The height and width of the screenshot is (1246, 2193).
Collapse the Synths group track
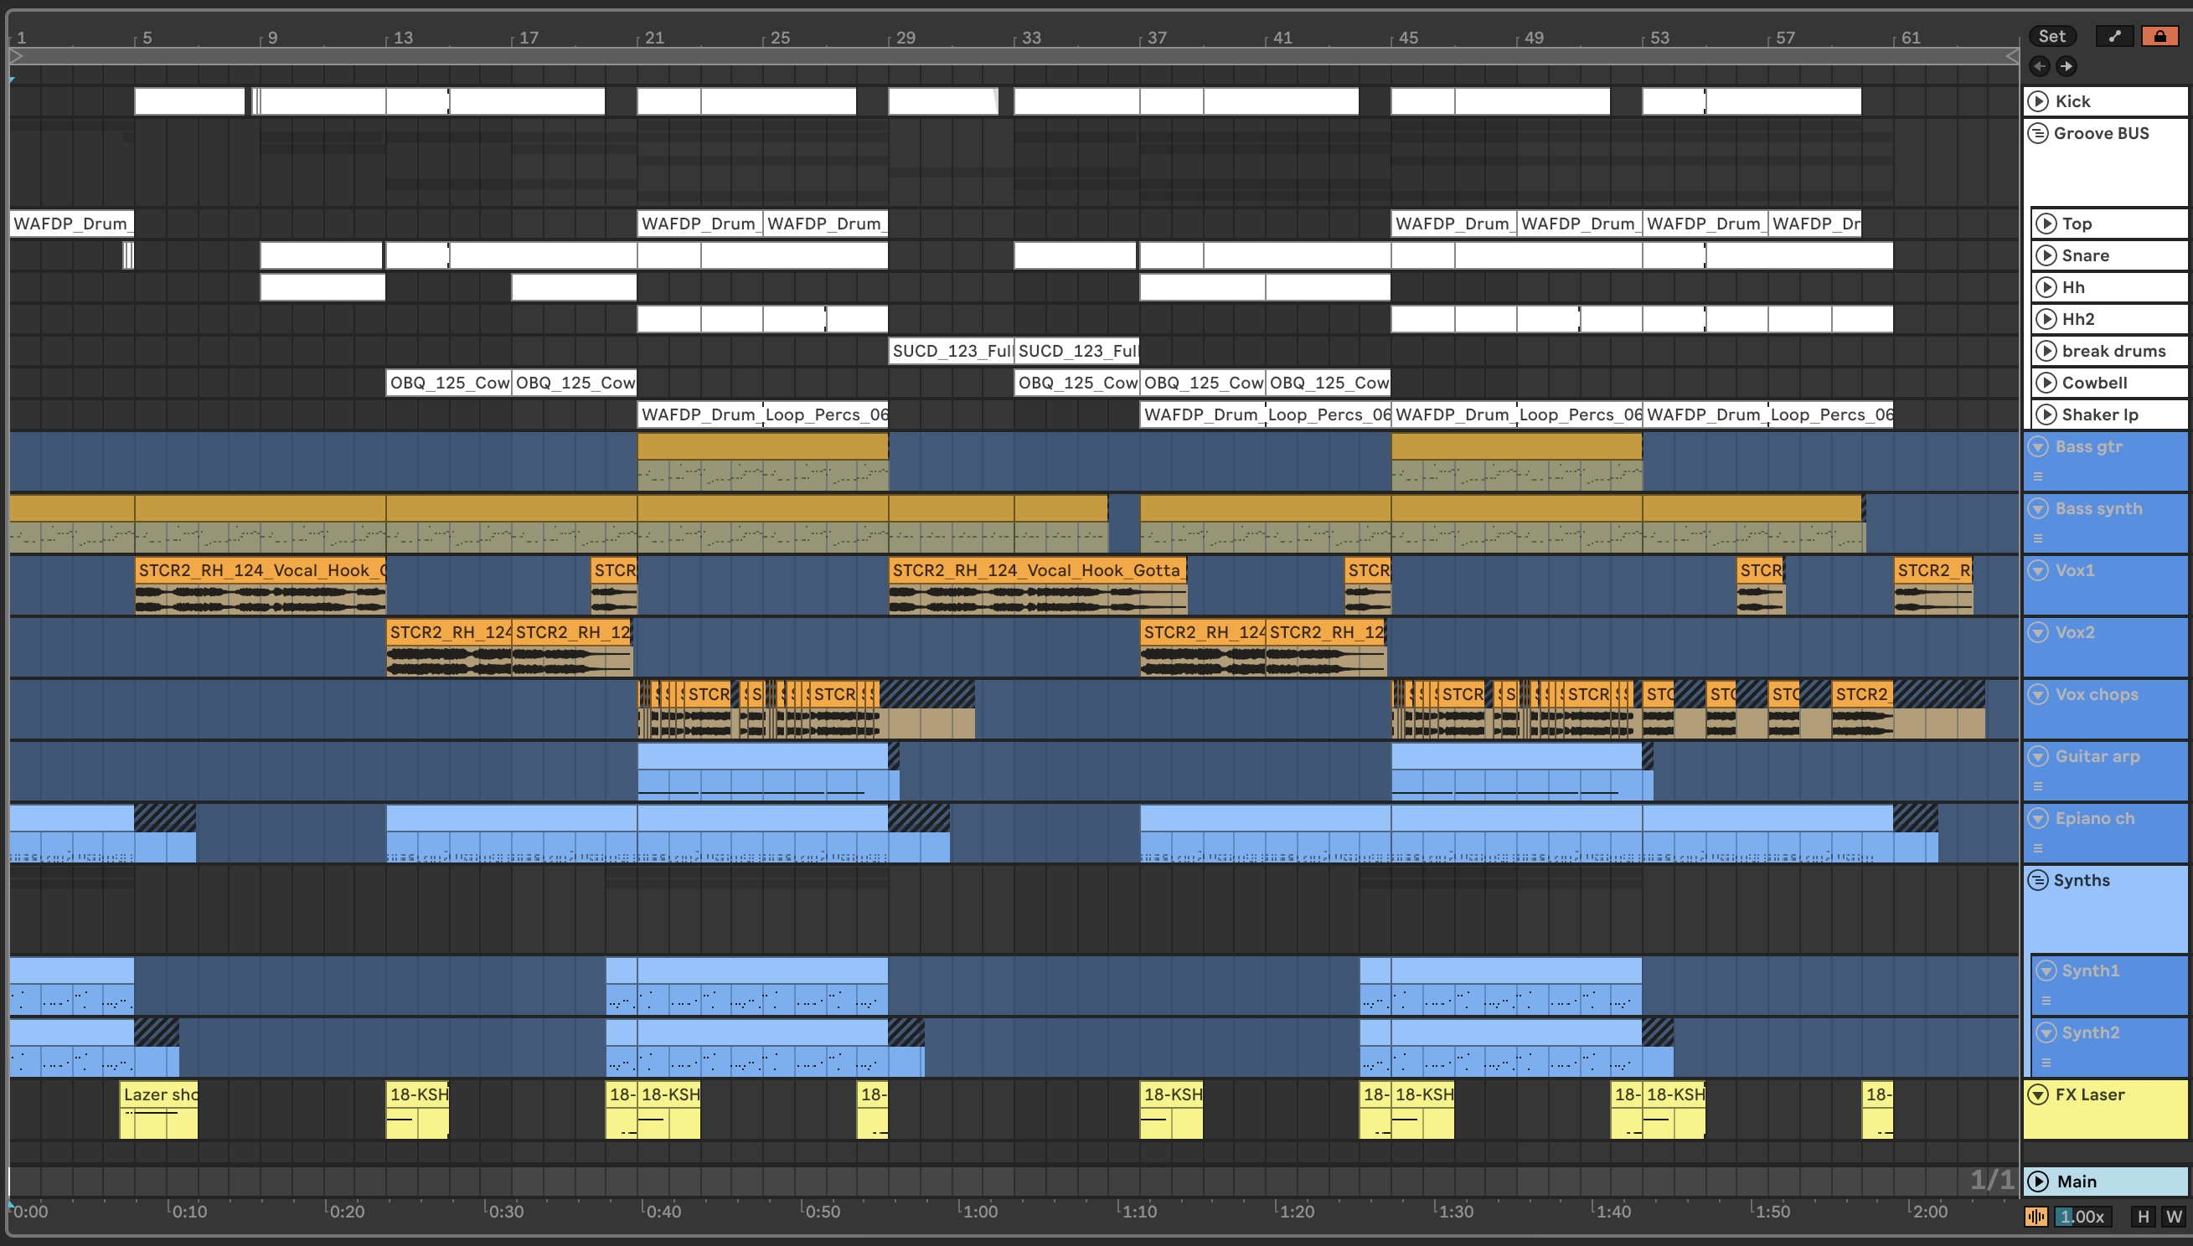(x=2038, y=881)
